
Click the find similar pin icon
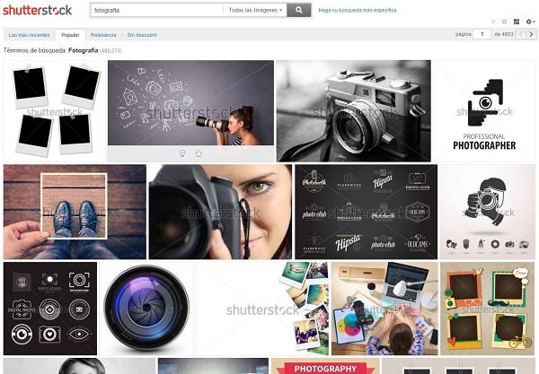coord(182,153)
